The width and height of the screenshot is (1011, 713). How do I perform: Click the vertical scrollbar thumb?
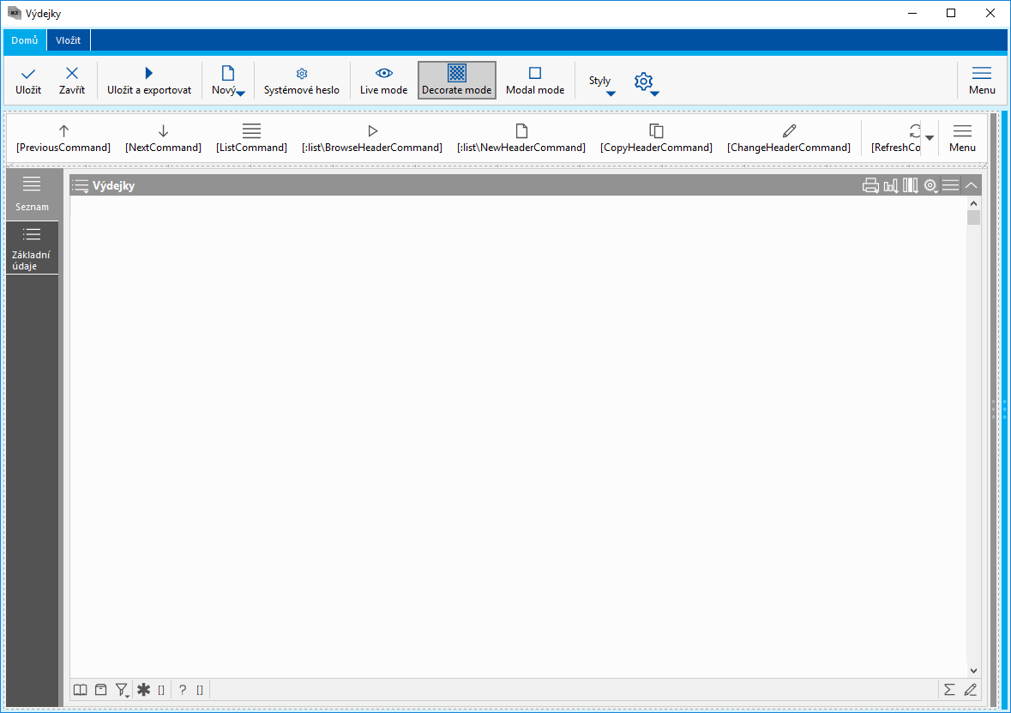[x=973, y=217]
